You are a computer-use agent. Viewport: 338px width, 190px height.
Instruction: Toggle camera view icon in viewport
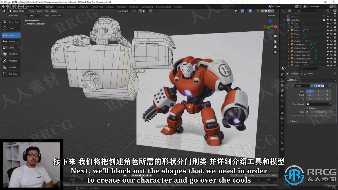(275, 47)
